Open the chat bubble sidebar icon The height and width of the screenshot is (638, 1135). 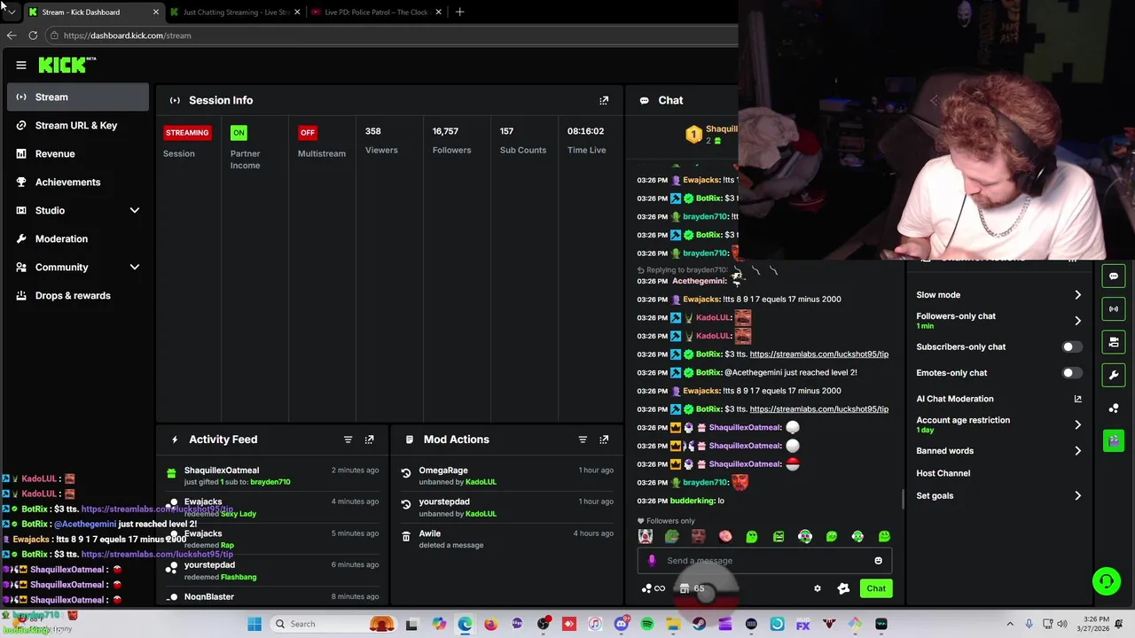click(1114, 276)
